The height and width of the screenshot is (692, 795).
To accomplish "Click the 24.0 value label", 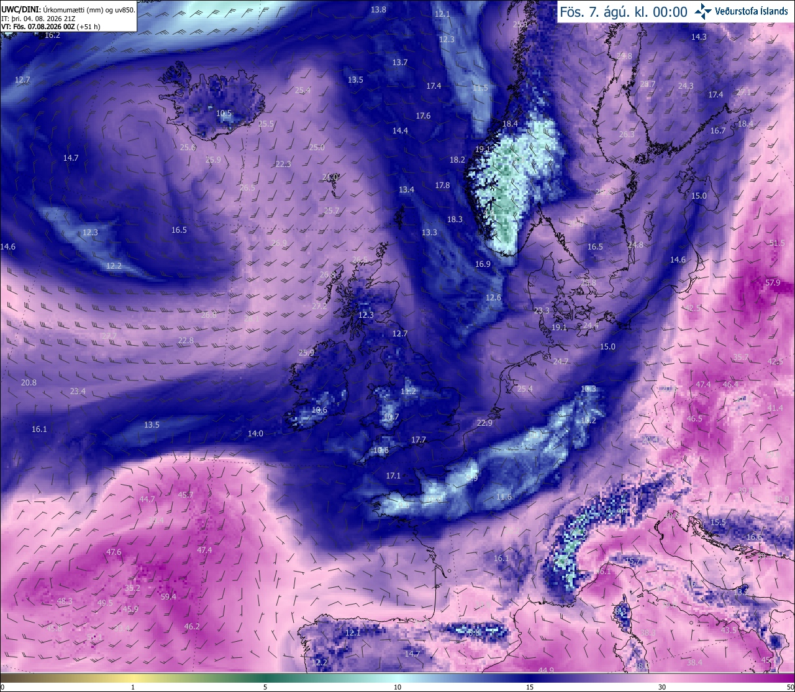I will [330, 177].
